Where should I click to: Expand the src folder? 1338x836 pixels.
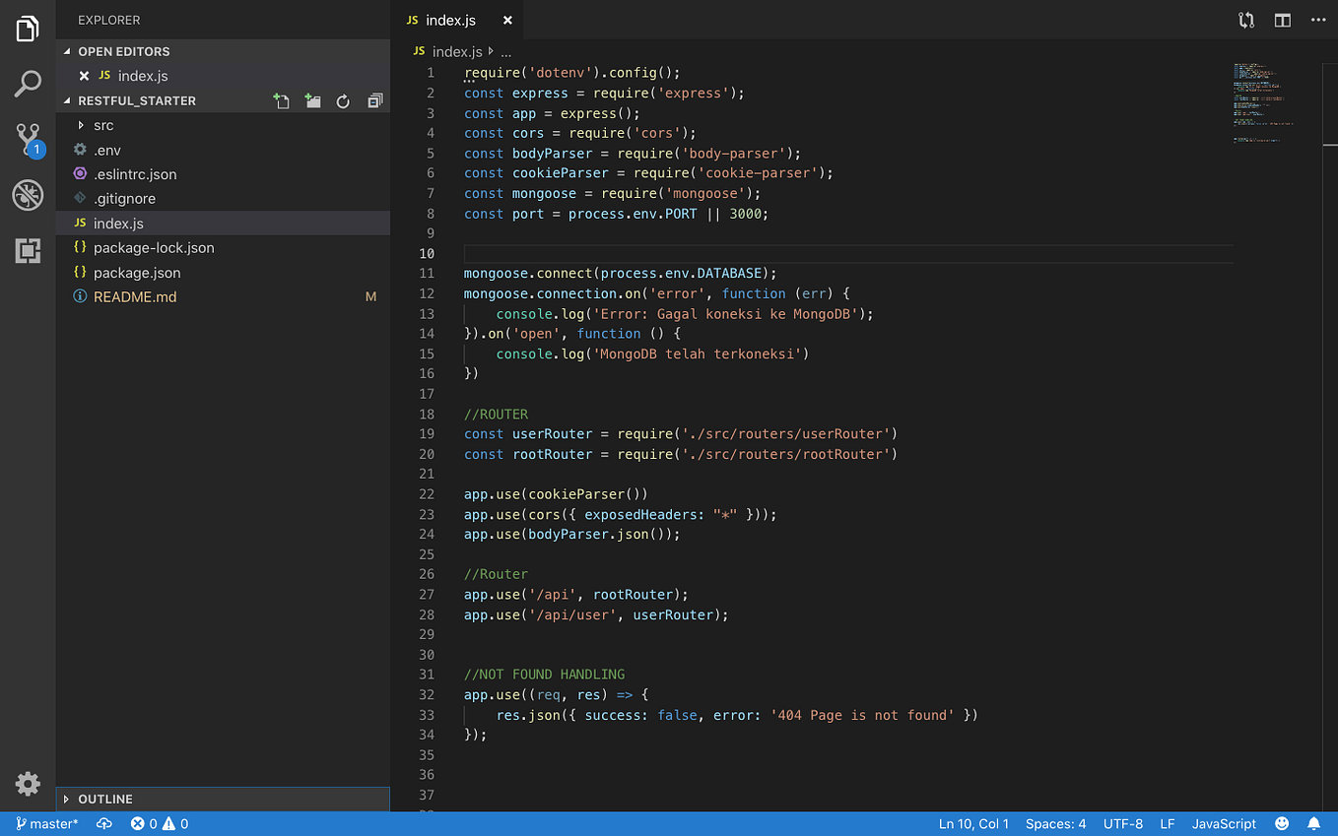pos(103,125)
